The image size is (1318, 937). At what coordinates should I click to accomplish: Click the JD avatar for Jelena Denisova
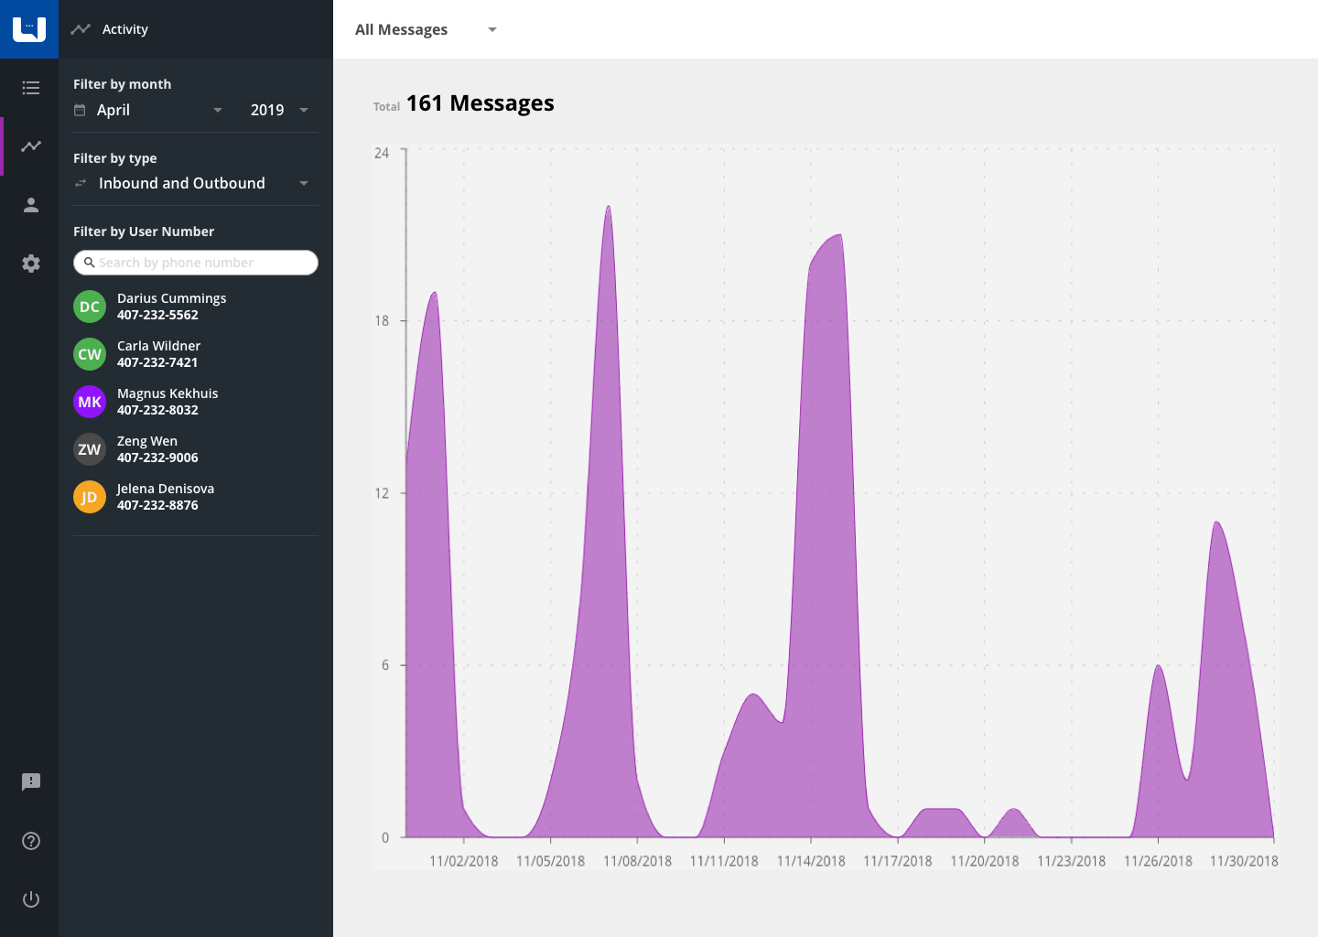pyautogui.click(x=90, y=497)
